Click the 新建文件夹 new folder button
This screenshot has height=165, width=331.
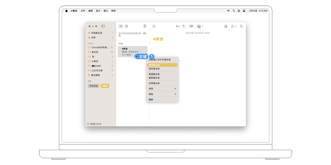[x=94, y=124]
